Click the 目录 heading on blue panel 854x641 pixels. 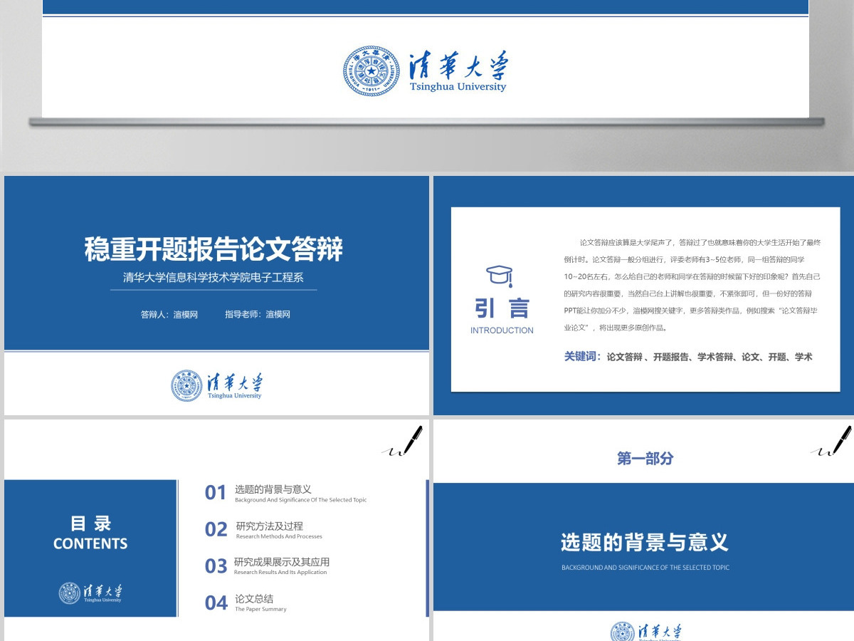90,523
